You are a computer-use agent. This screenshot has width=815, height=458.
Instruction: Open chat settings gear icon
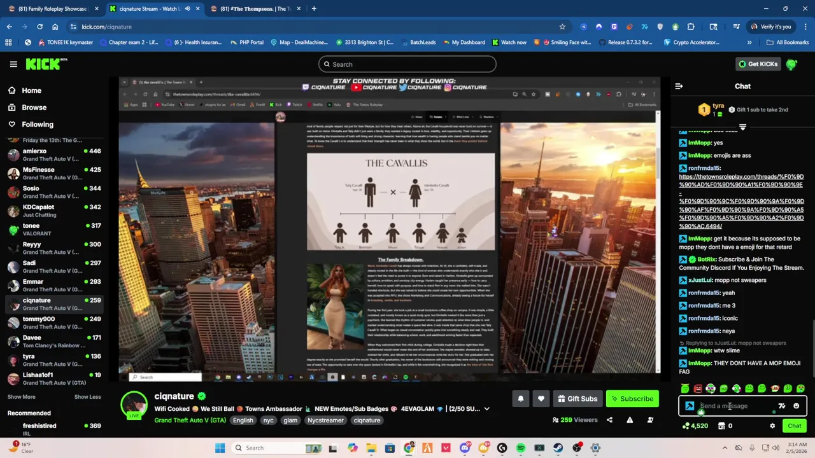(x=772, y=426)
